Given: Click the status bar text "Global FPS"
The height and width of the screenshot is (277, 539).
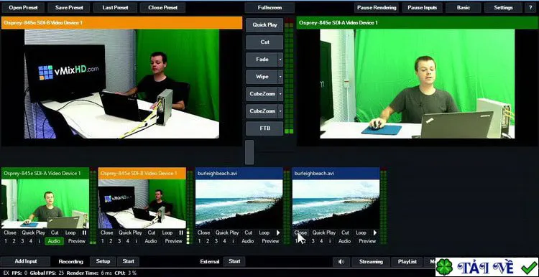Looking at the screenshot, I should 42,273.
